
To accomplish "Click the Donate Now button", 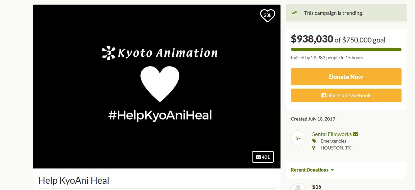I will (346, 77).
